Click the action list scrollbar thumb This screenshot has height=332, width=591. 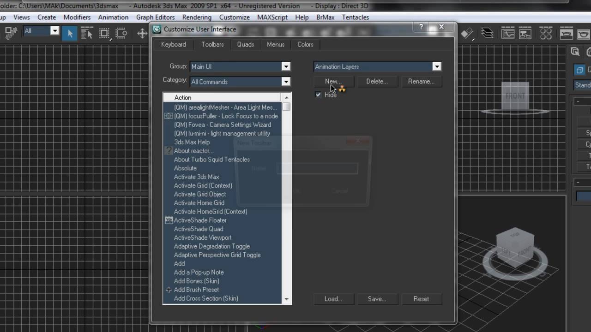tap(286, 107)
